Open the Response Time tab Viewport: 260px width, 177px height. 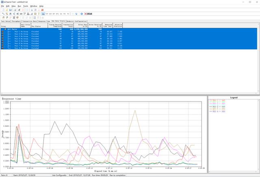(x=44, y=21)
